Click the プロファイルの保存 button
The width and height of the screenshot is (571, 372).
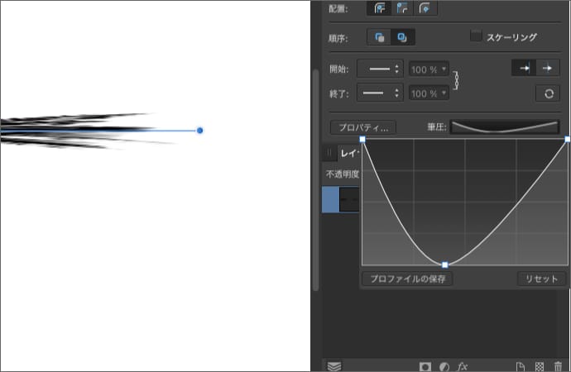[407, 279]
